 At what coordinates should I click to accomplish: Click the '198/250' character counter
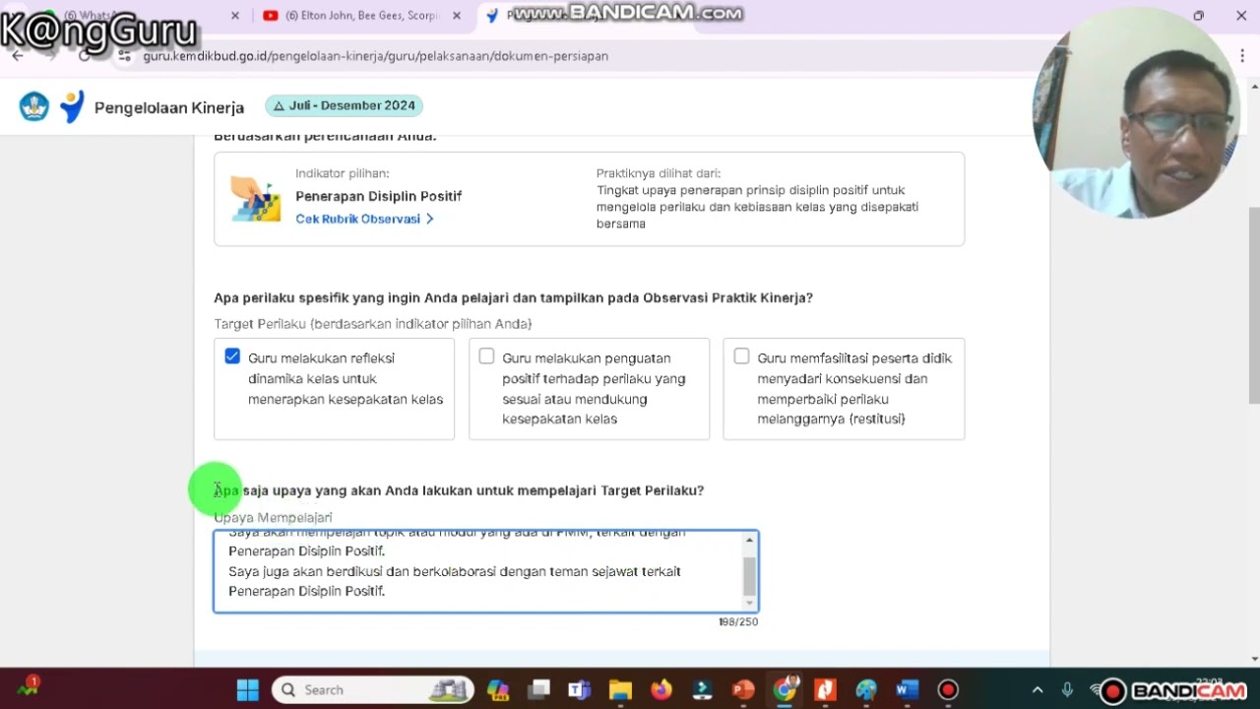click(x=738, y=622)
